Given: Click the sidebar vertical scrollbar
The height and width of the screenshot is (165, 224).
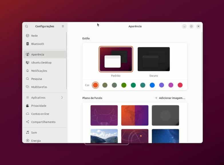Looking at the screenshot, I should click(x=66, y=61).
